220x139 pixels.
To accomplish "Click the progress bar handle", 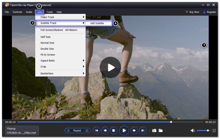I will pos(171,122).
